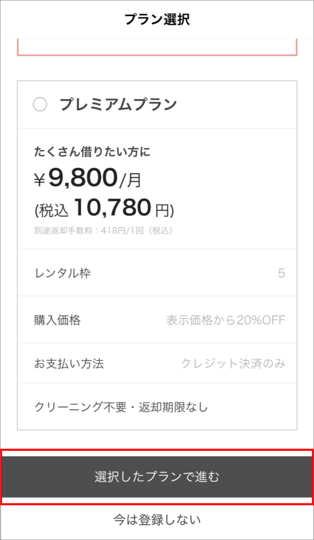
Task: Select the お支払い方法 row label
Action: (x=69, y=364)
